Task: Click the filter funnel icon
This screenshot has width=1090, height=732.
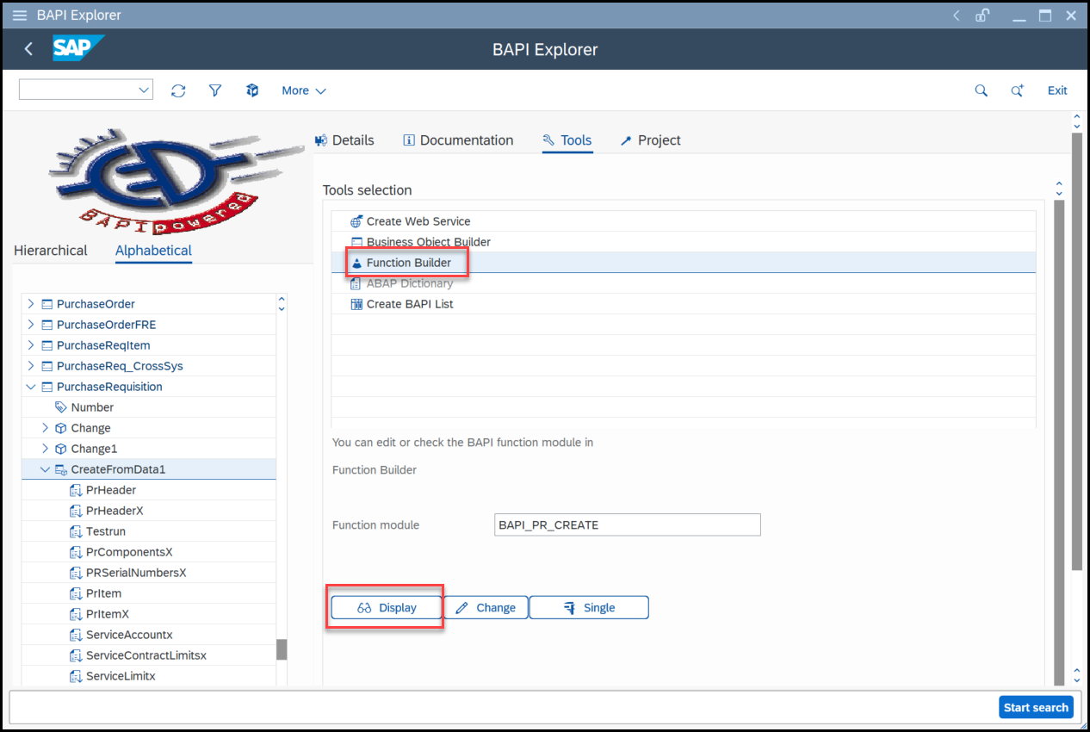Action: pyautogui.click(x=215, y=90)
